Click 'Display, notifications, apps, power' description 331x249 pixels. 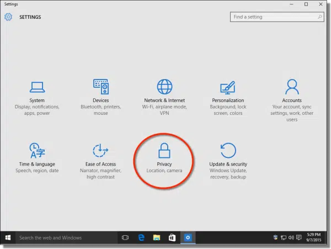tap(37, 110)
